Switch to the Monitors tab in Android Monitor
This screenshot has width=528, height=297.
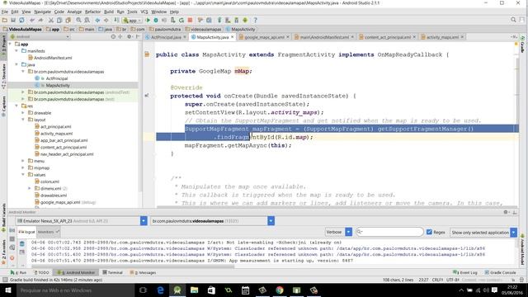tap(48, 232)
